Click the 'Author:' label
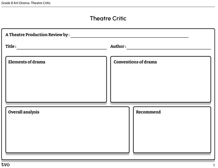This screenshot has height=168, width=218. [118, 46]
